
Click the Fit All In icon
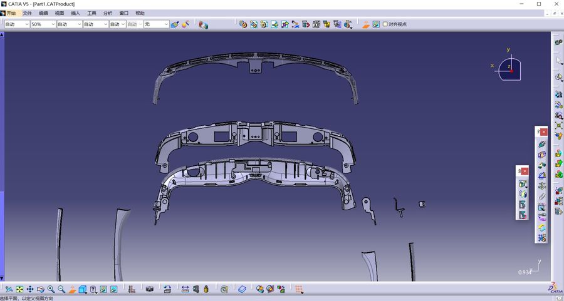20,289
